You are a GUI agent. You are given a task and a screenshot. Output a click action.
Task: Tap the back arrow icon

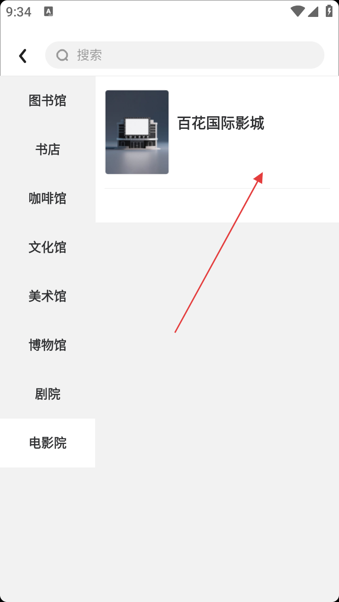pos(23,56)
